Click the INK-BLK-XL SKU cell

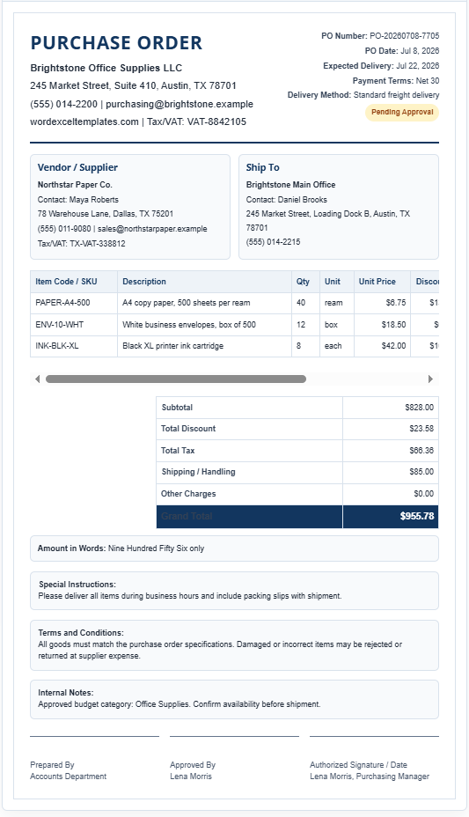click(73, 346)
